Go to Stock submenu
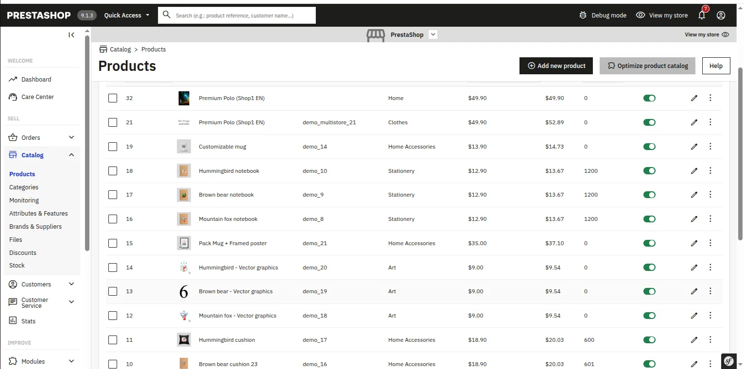The image size is (744, 369). tap(17, 266)
